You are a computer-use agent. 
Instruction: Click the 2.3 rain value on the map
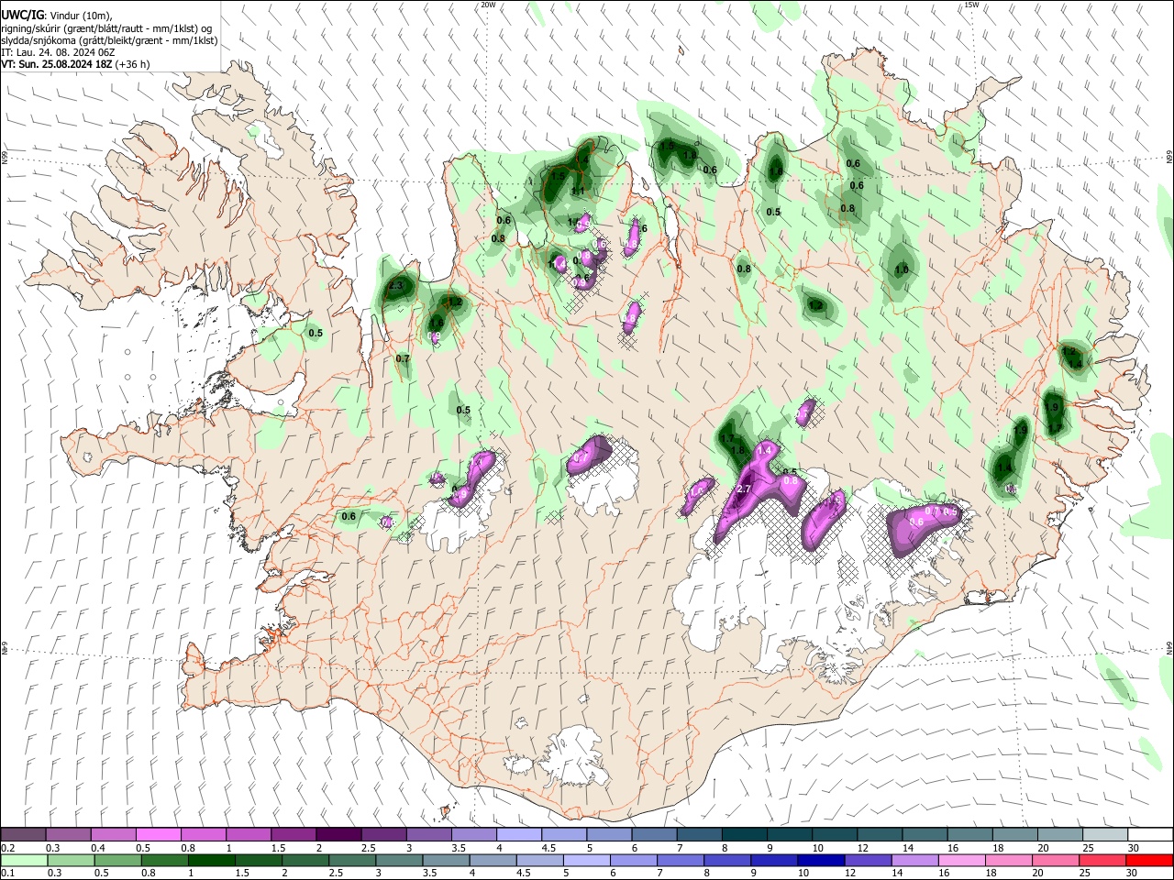coord(395,286)
